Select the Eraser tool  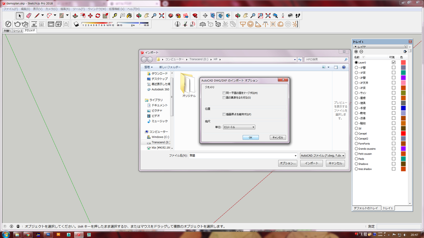[x=29, y=16]
